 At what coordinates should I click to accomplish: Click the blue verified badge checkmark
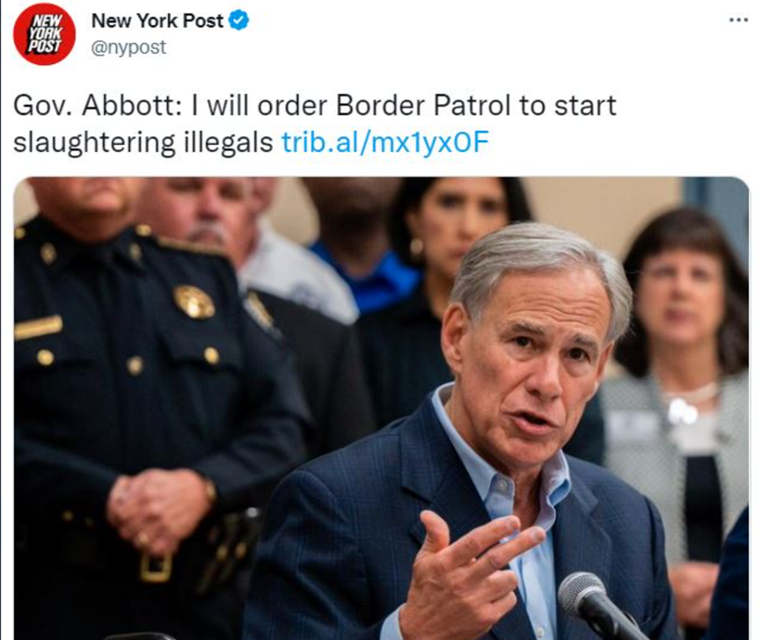[238, 20]
